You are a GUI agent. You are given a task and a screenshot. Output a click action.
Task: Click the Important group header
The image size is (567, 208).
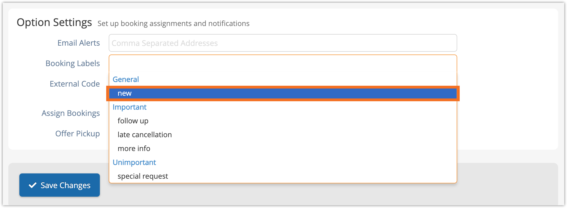pyautogui.click(x=129, y=107)
